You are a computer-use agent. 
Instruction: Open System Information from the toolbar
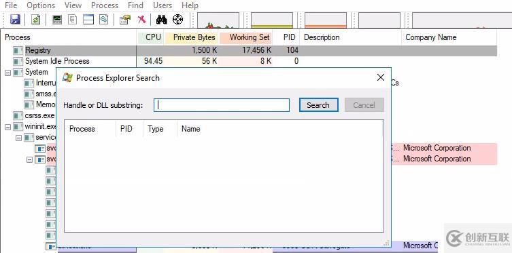click(x=57, y=20)
